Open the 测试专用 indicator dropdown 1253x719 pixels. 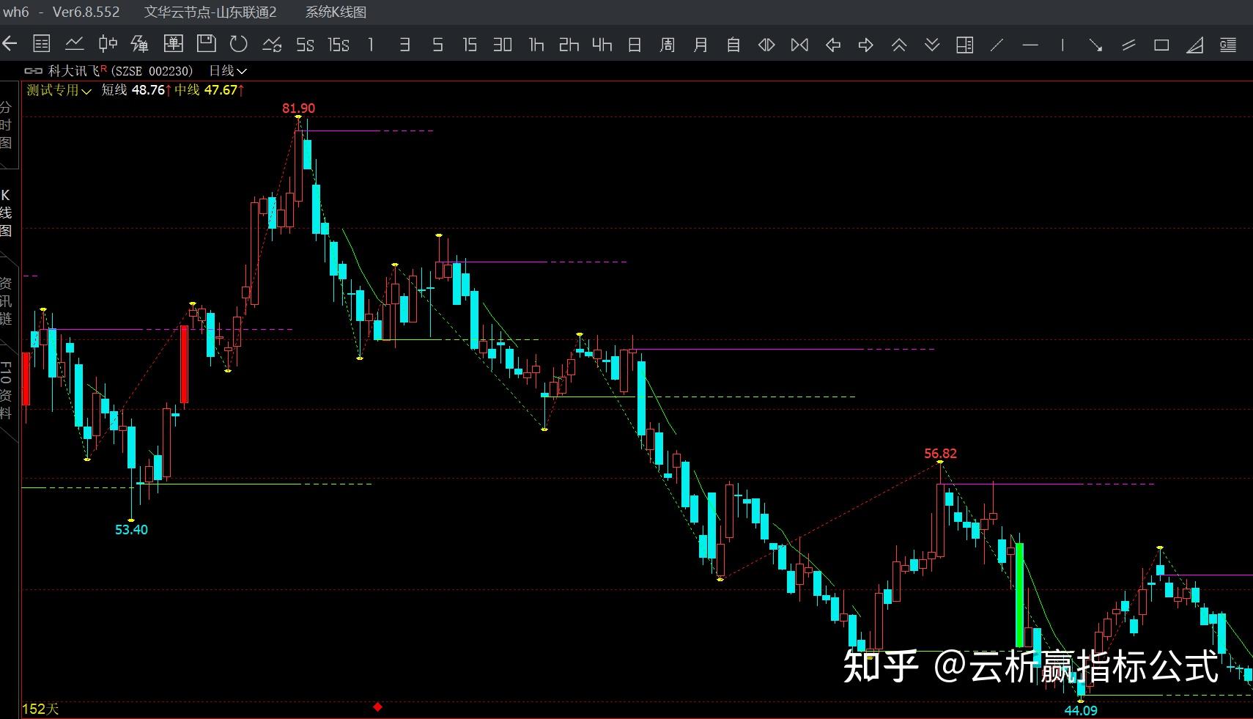point(59,90)
